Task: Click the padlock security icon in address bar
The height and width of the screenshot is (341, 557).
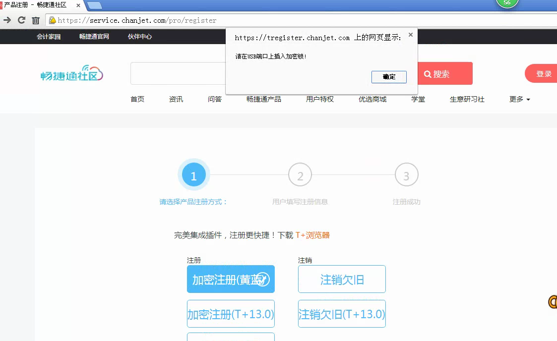Action: tap(52, 20)
